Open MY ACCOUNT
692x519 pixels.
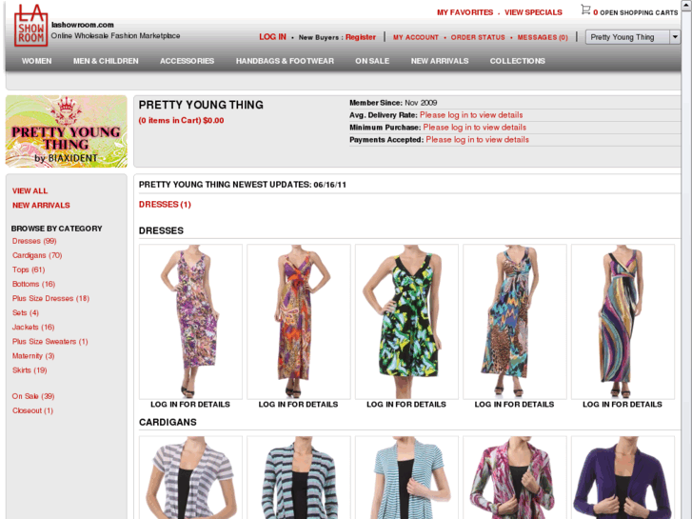click(416, 37)
